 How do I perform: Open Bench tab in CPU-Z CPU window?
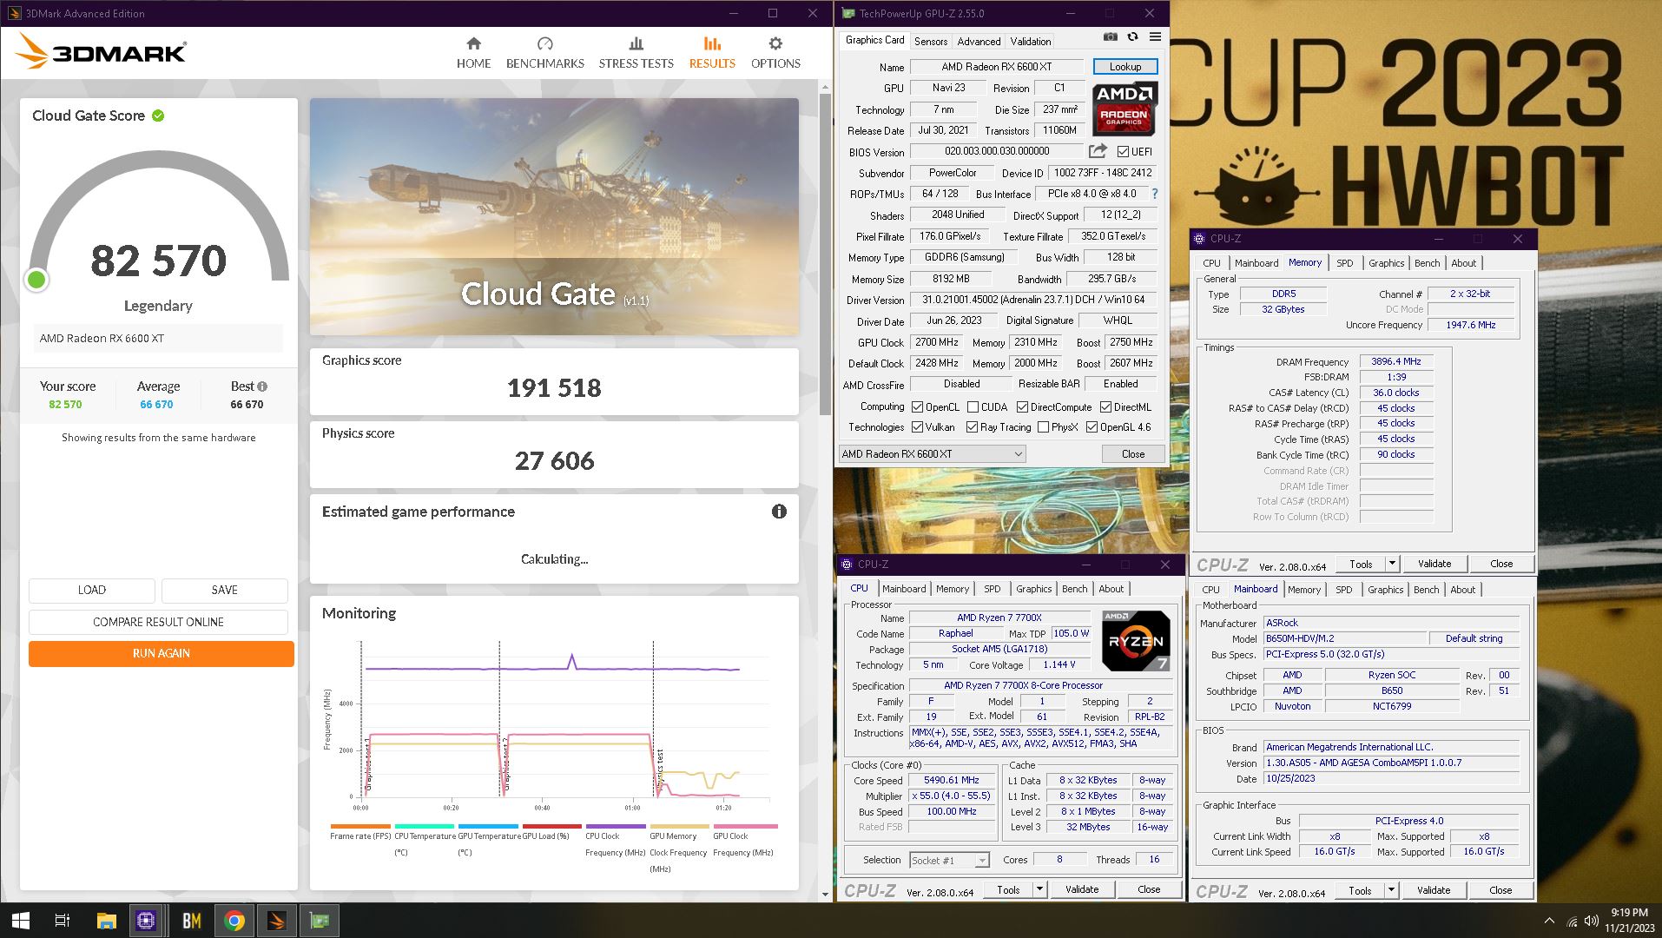pos(1074,589)
